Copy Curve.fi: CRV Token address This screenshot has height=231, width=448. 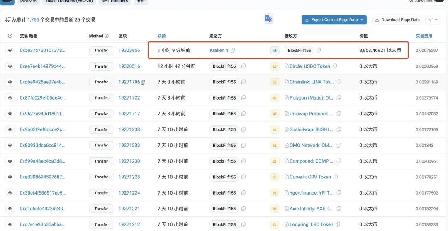click(336, 177)
